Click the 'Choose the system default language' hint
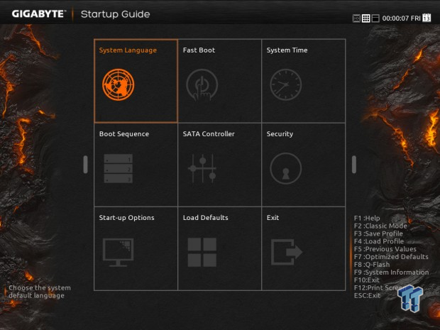The image size is (440, 330). click(x=40, y=292)
